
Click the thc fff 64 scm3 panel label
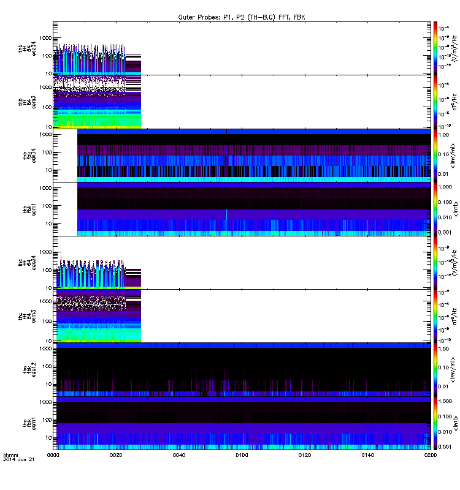coord(27,316)
